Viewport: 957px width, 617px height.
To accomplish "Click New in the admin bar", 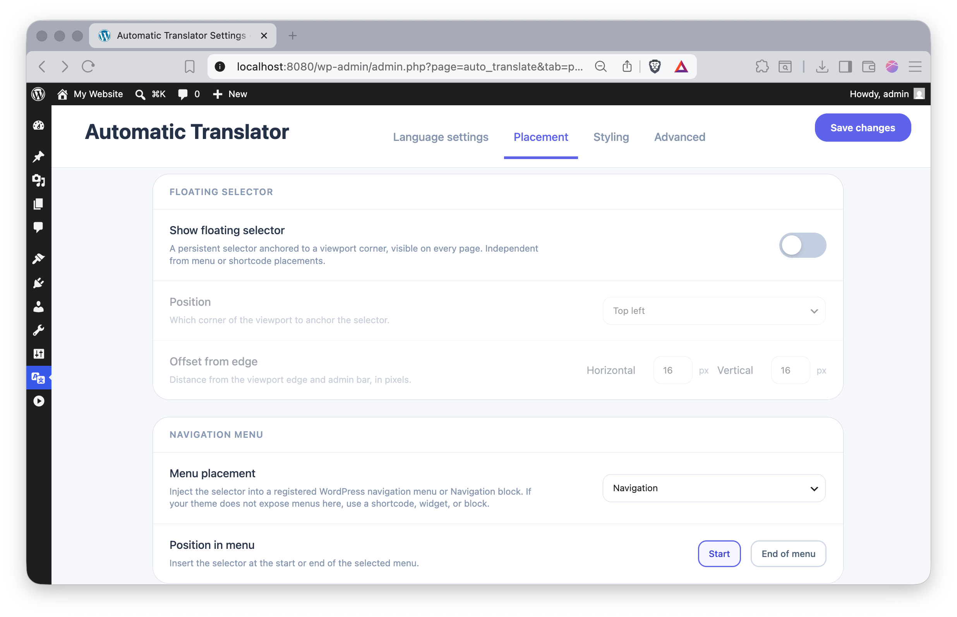I will (x=230, y=94).
